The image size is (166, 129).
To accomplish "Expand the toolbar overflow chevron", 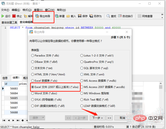I will [162, 15].
